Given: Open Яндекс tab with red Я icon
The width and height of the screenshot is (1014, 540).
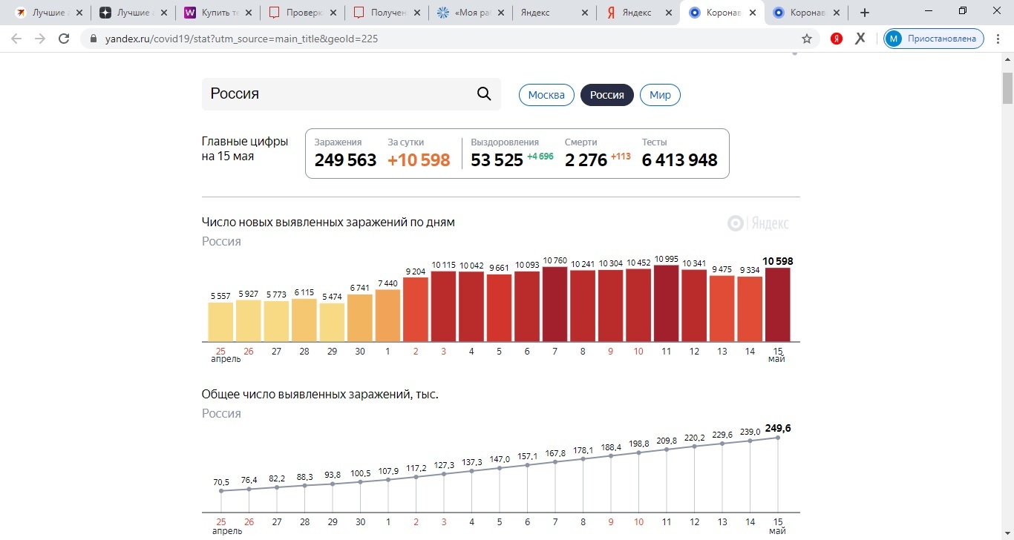Looking at the screenshot, I should coord(638,13).
